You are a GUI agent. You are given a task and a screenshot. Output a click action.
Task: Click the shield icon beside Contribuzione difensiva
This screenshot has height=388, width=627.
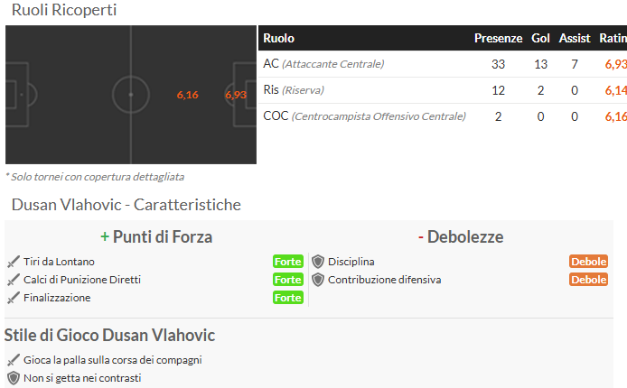(318, 280)
